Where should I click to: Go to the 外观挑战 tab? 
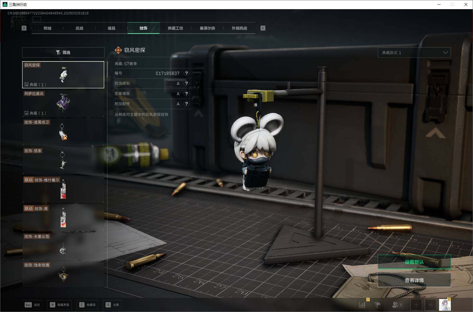pos(239,28)
